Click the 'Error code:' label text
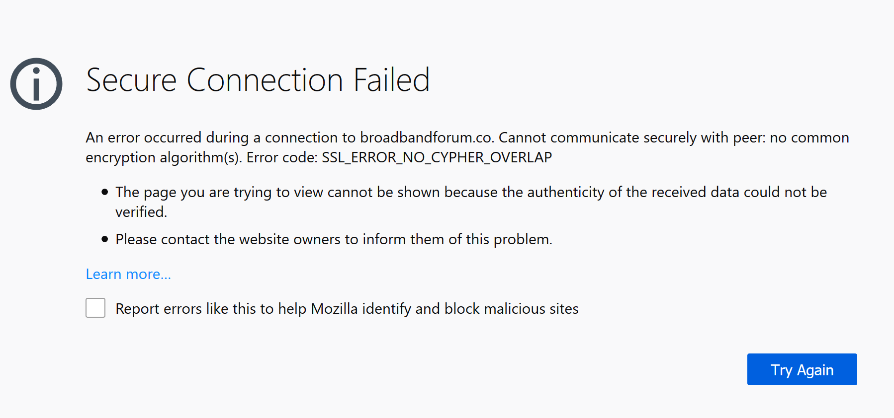 point(282,157)
